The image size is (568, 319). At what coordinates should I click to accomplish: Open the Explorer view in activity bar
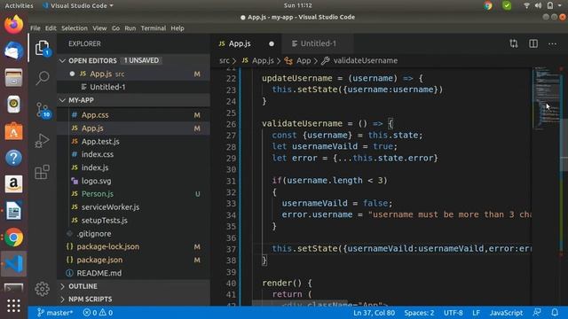tap(43, 48)
